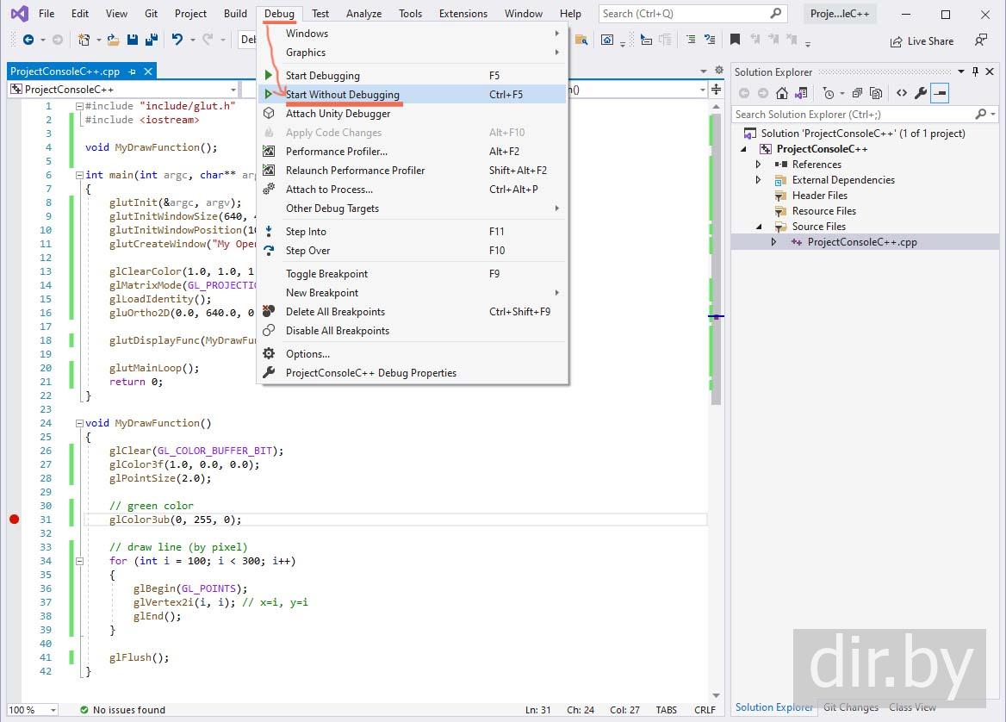The height and width of the screenshot is (722, 1006).
Task: Click Save All in the toolbar
Action: point(151,40)
